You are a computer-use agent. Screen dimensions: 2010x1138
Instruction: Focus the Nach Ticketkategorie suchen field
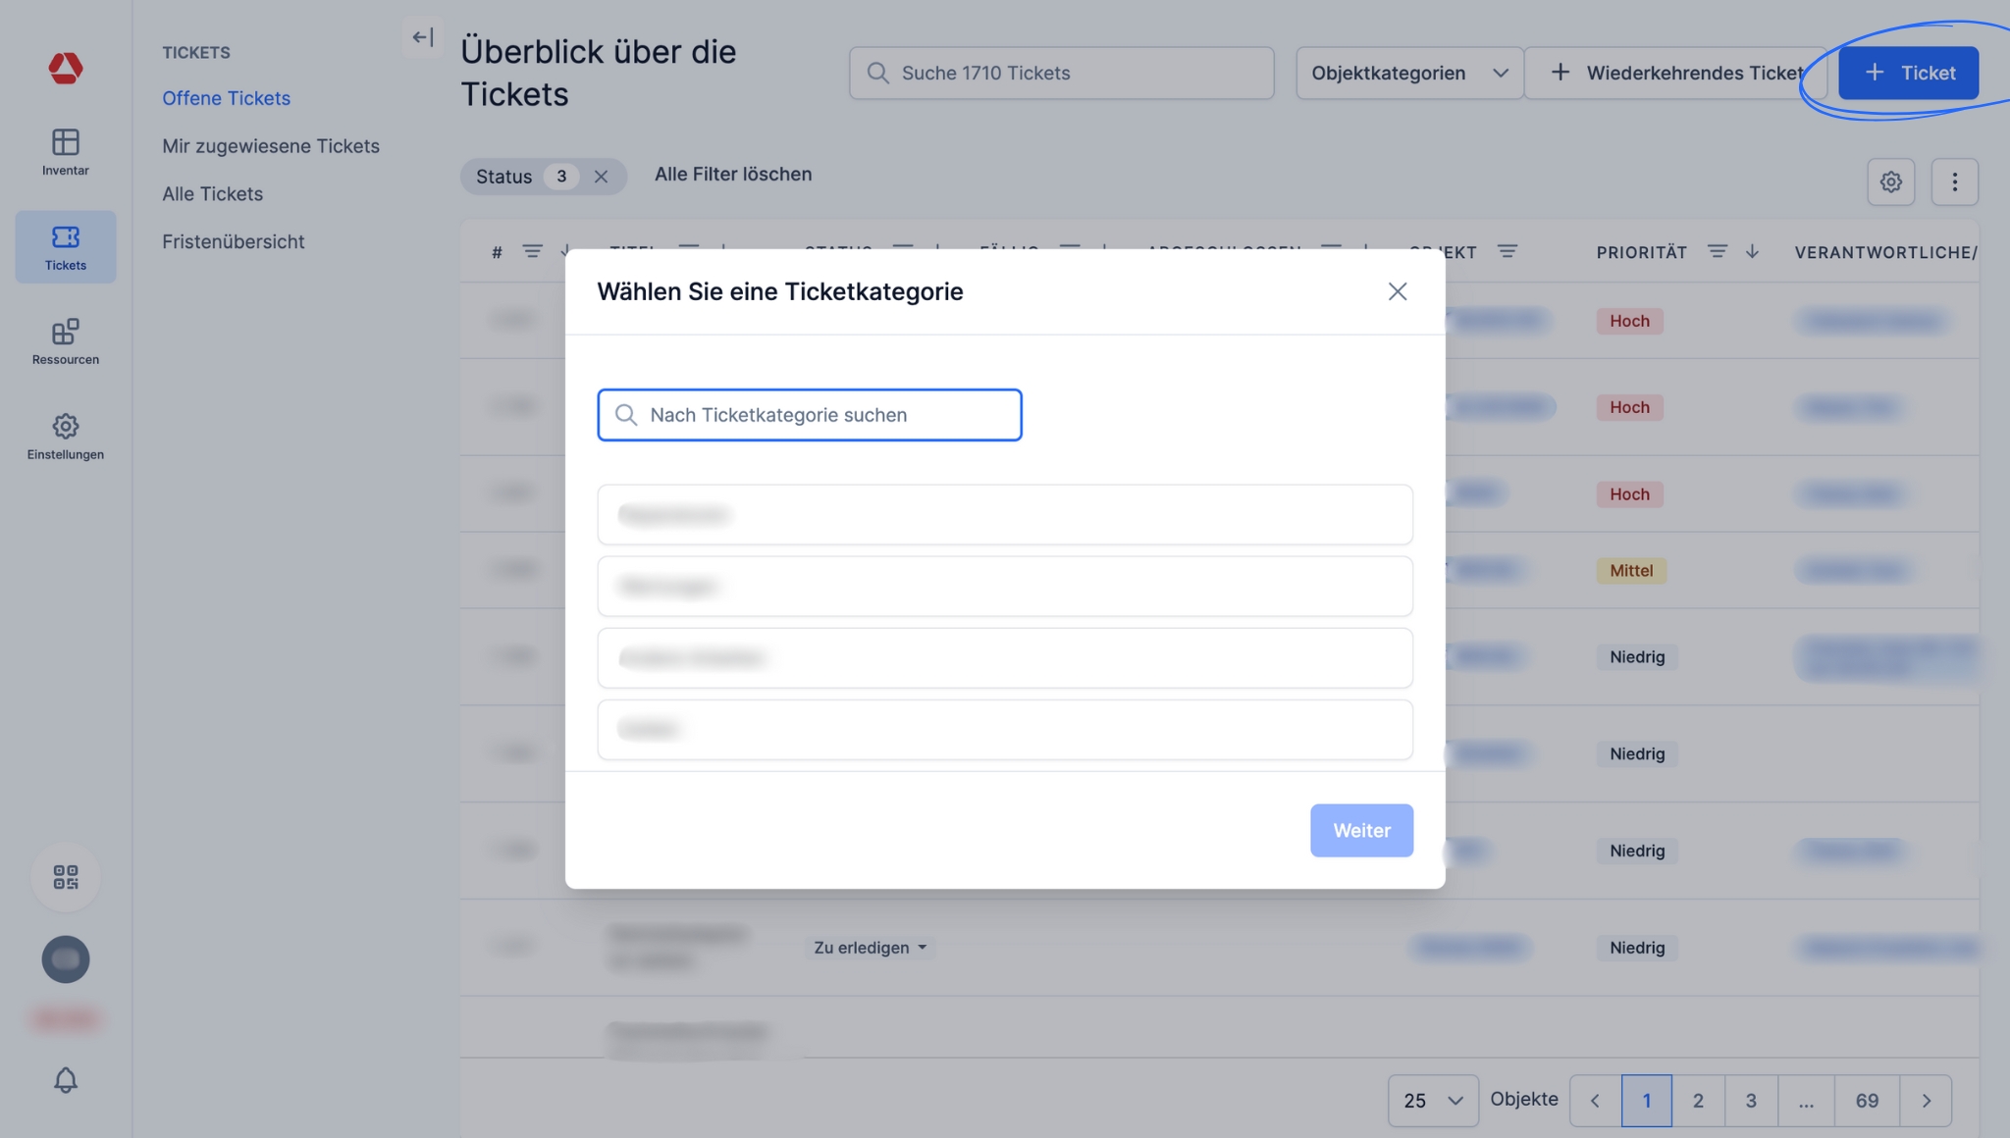809,415
